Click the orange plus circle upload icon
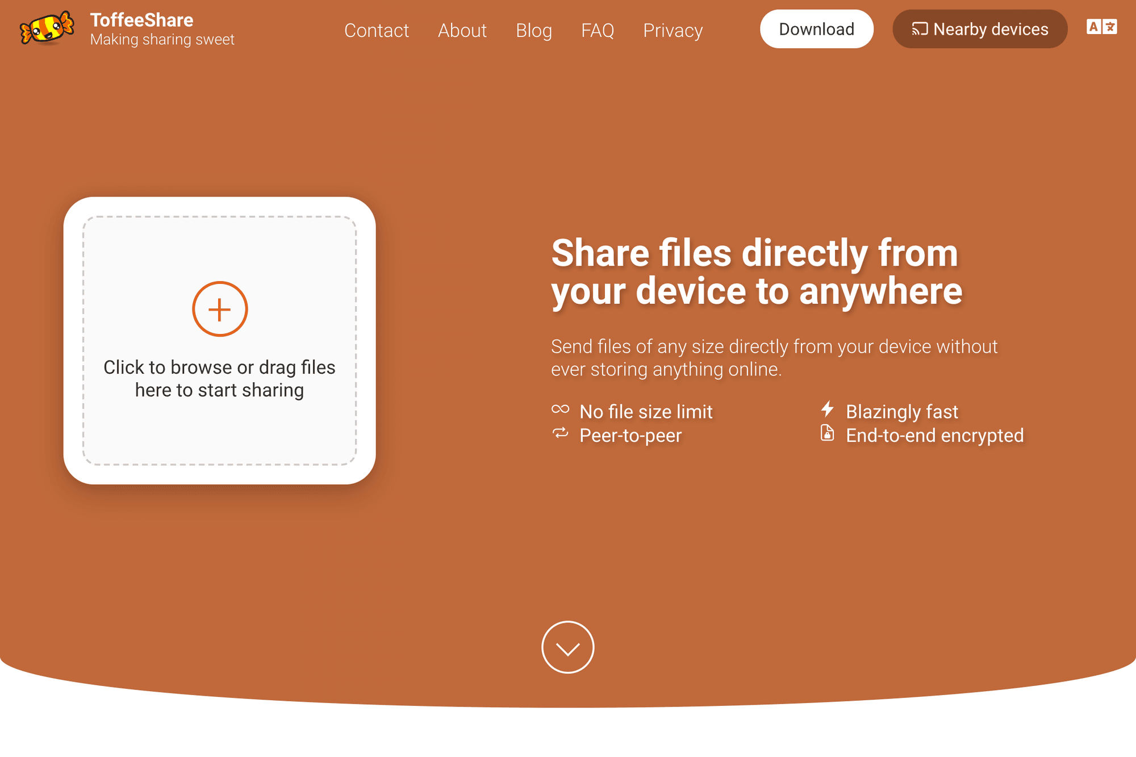 coord(220,309)
